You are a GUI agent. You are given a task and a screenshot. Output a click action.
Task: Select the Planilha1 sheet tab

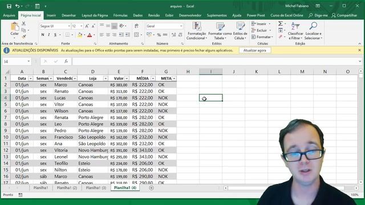click(40, 188)
